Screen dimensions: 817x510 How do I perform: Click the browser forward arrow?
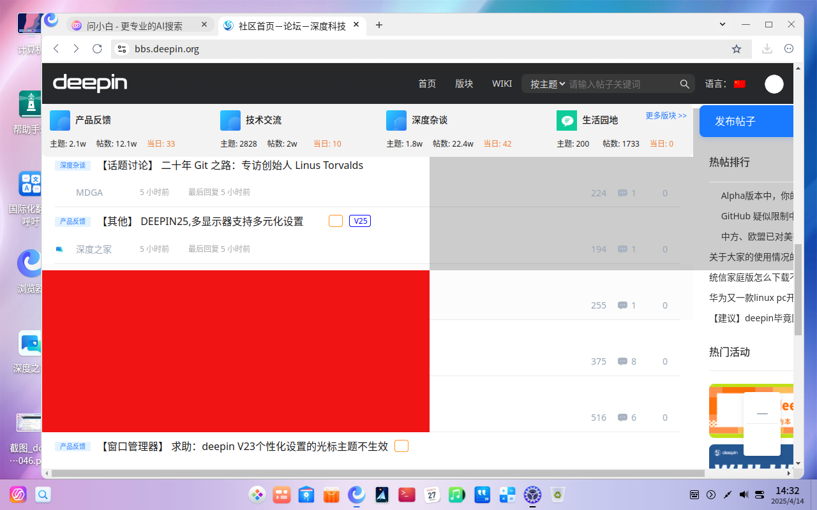tap(77, 49)
